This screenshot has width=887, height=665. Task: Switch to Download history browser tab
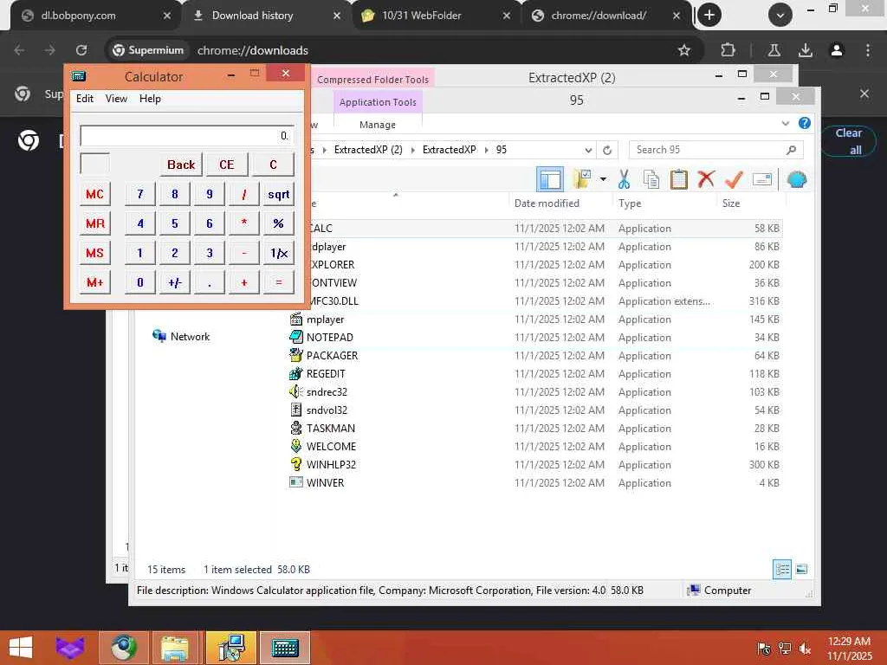point(266,16)
